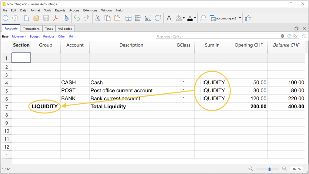Open the accounting.ac2 window selector dropdown
309x174 pixels.
tap(240, 18)
